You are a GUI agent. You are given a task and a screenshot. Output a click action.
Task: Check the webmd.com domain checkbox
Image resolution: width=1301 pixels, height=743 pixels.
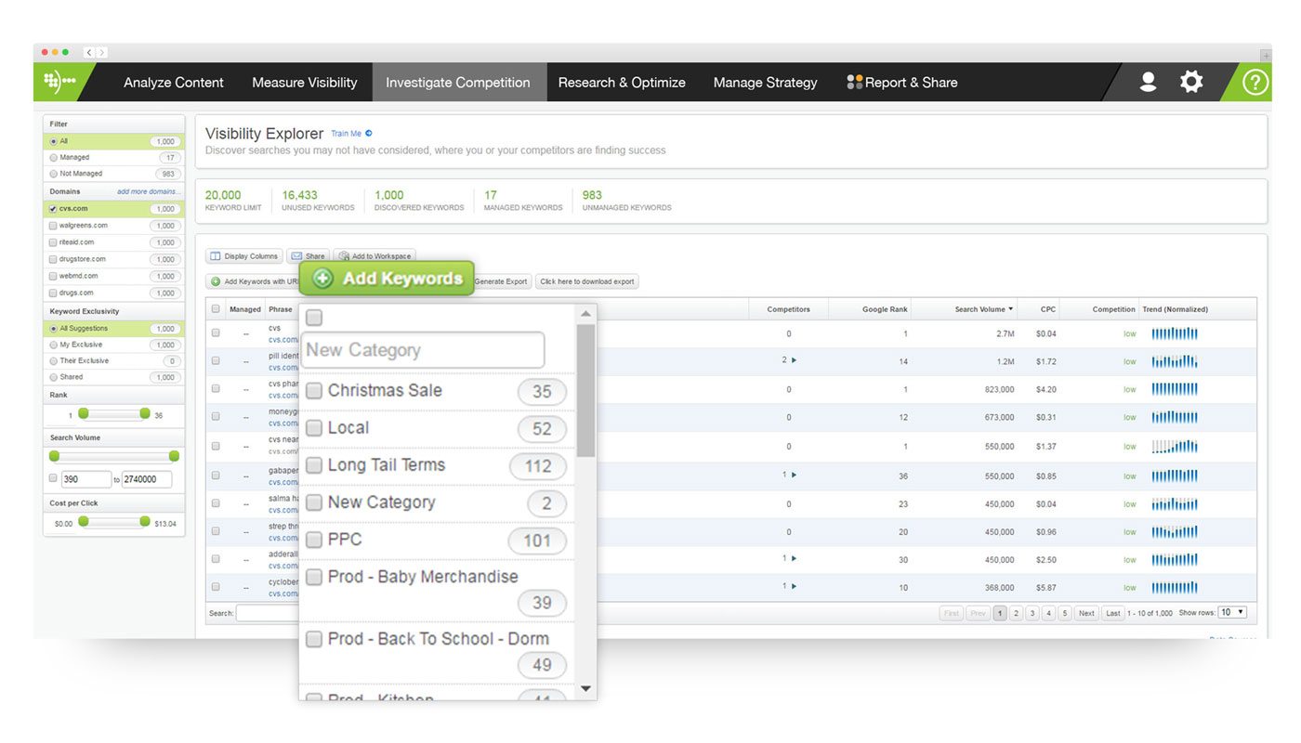(53, 276)
